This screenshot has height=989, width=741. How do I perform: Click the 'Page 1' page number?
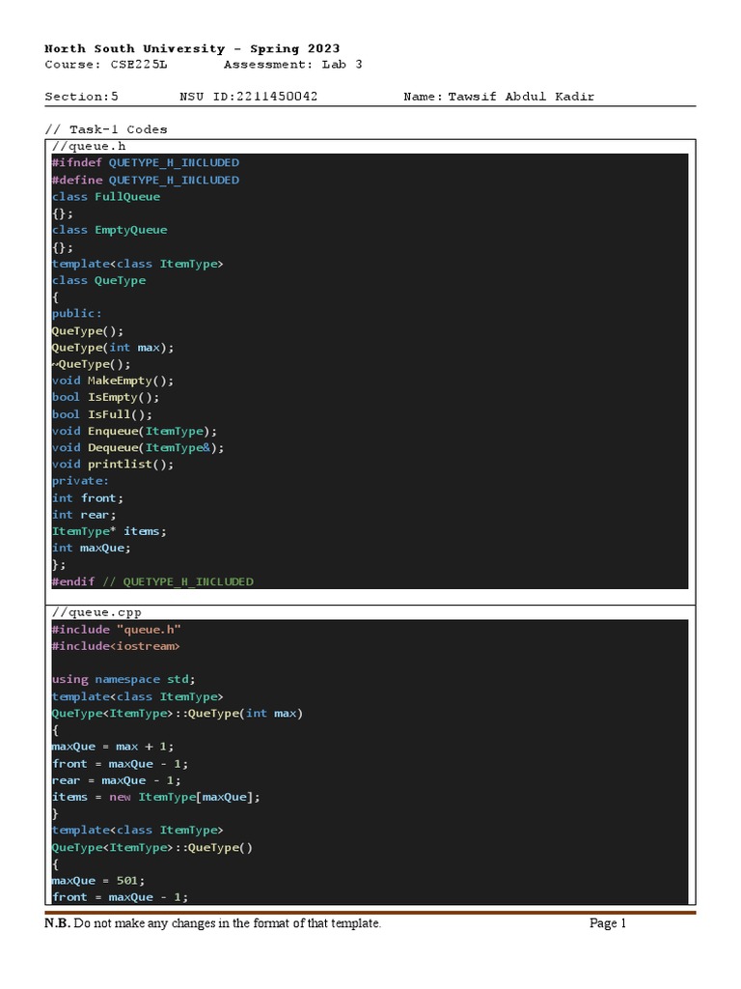608,923
